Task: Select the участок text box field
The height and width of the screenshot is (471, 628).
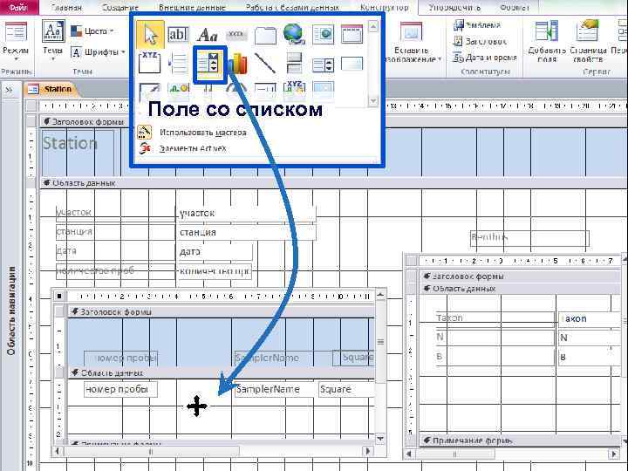Action: (246, 213)
